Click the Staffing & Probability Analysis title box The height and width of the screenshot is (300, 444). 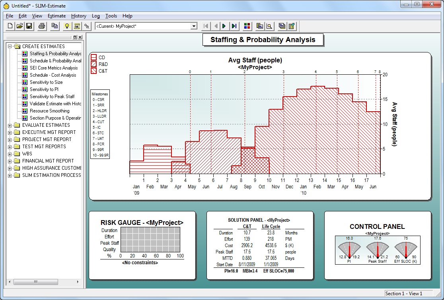[x=263, y=40]
